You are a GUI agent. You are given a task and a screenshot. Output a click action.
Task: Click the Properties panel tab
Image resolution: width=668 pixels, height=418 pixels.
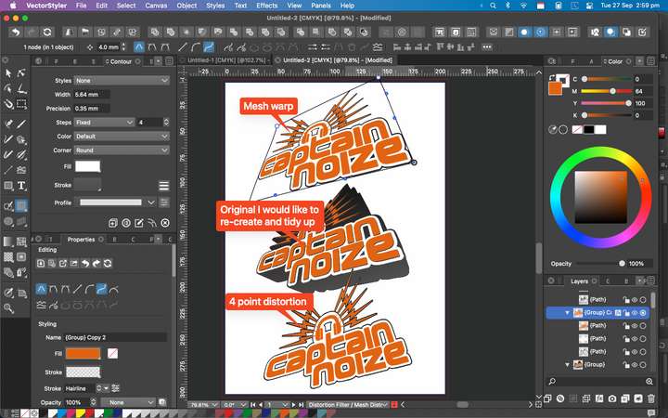81,240
